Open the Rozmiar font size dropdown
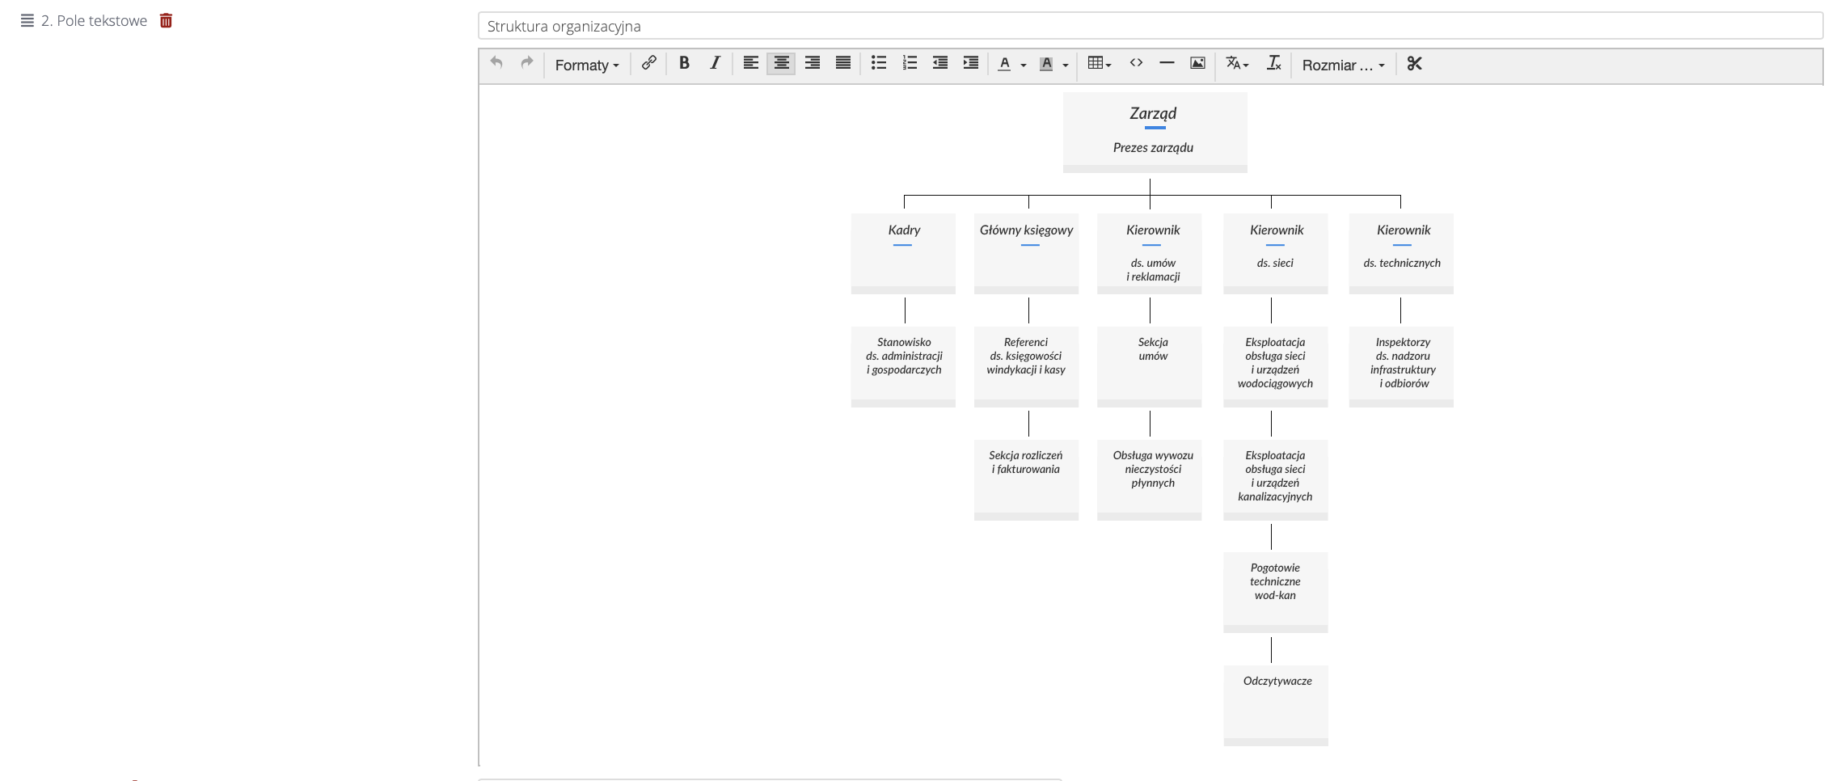The image size is (1845, 781). (x=1343, y=65)
